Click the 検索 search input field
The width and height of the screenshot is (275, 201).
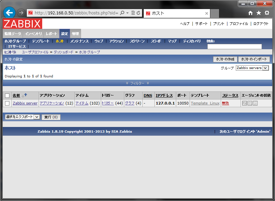point(234,47)
